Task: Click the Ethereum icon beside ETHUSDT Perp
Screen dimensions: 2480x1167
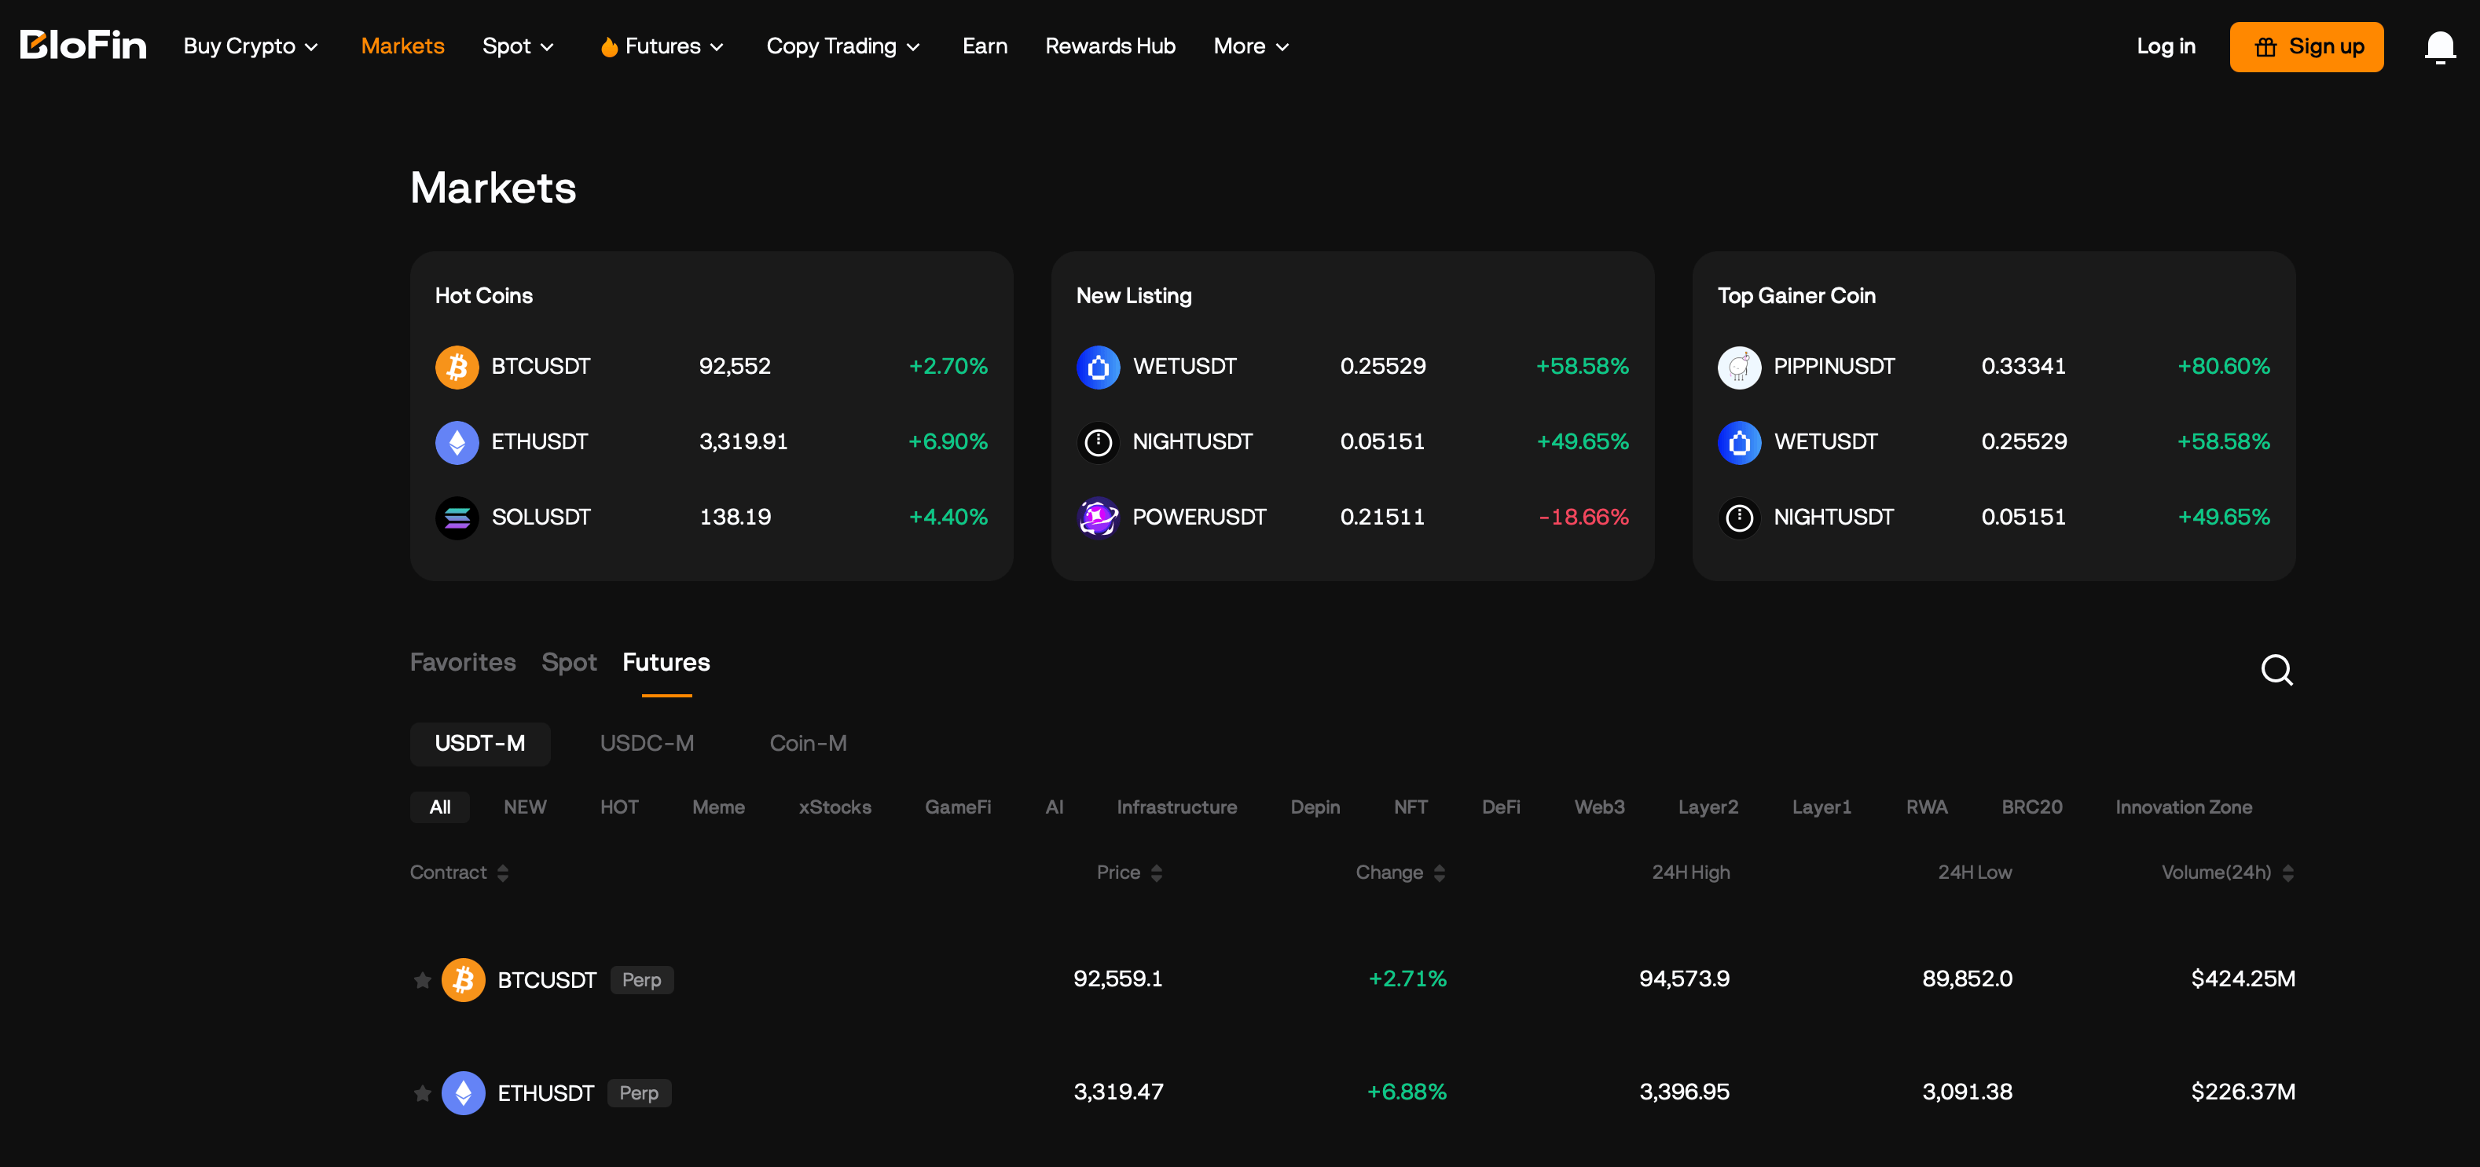Action: pyautogui.click(x=464, y=1092)
